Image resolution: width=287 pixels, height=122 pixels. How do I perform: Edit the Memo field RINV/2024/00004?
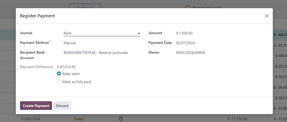click(191, 53)
